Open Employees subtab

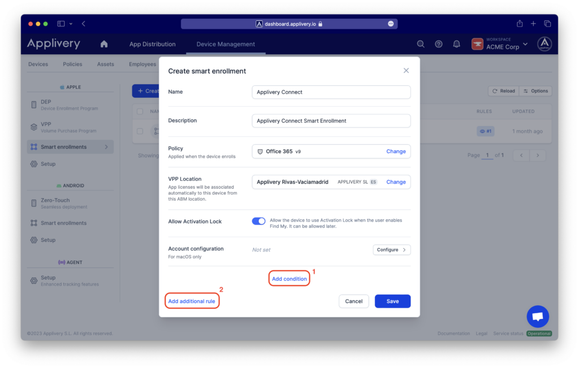[142, 64]
